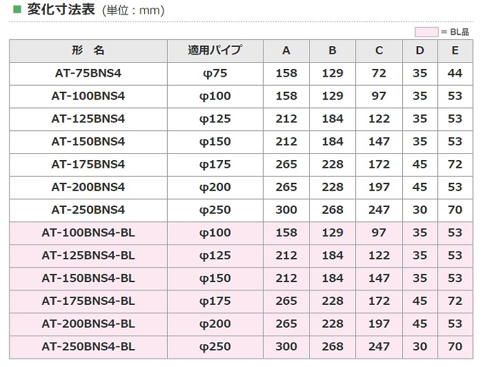
Task: Select model name AT-200BNS4-BL
Action: (x=88, y=324)
